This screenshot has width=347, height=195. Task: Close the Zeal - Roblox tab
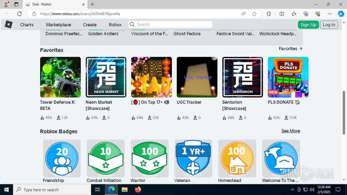(x=83, y=4)
